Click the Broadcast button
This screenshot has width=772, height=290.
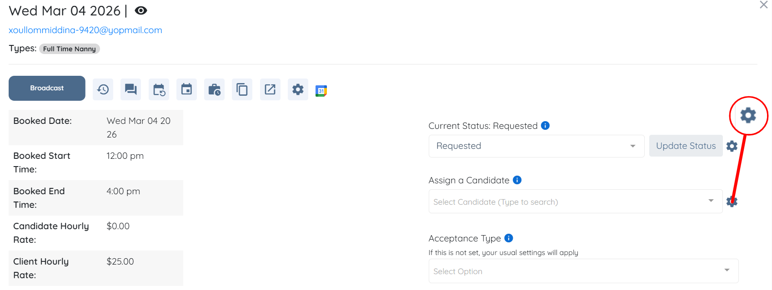coord(47,88)
